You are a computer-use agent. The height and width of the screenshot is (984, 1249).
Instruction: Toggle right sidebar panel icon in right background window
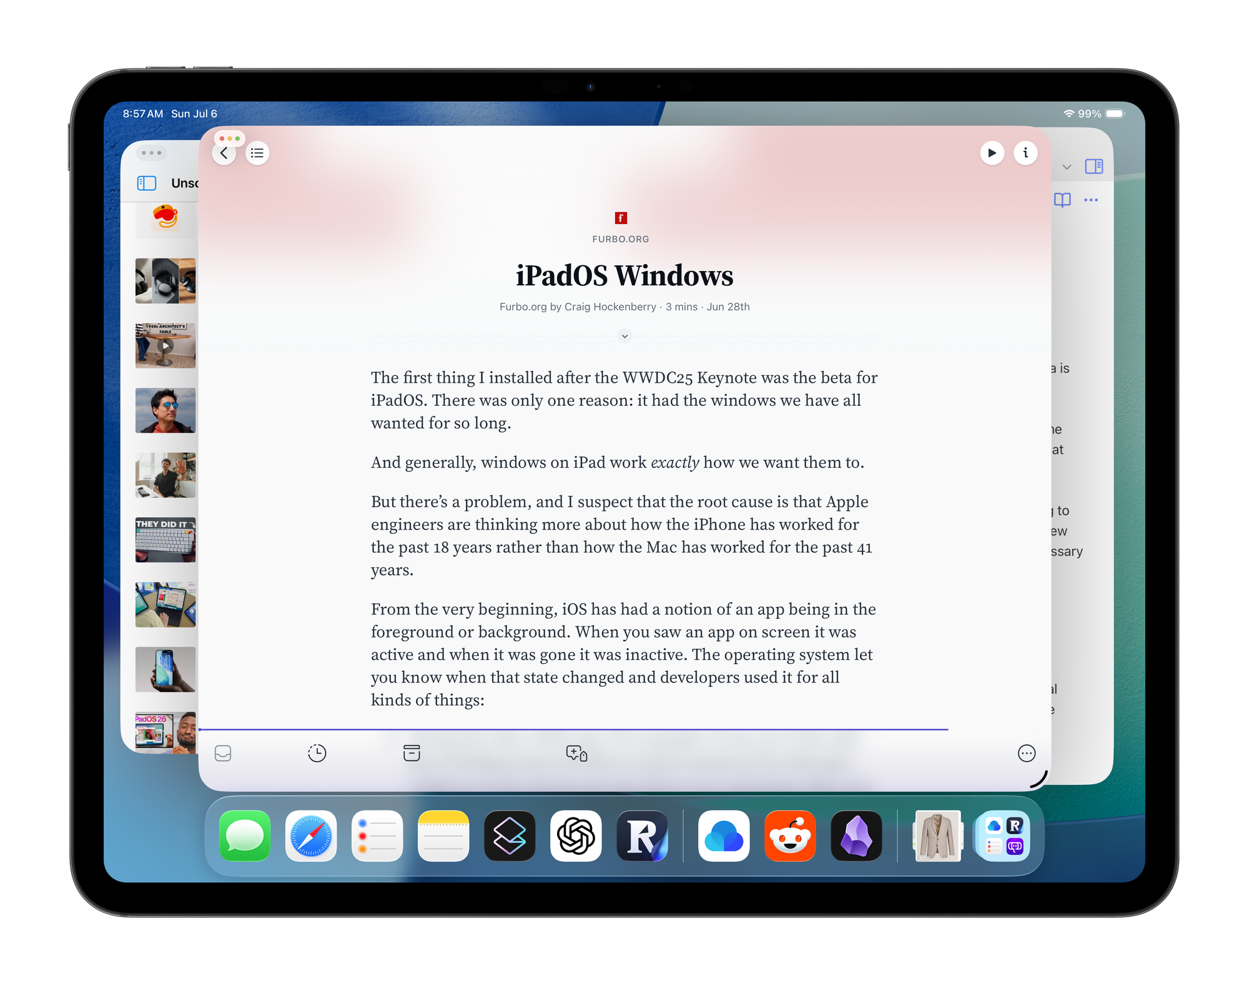pos(1094,166)
